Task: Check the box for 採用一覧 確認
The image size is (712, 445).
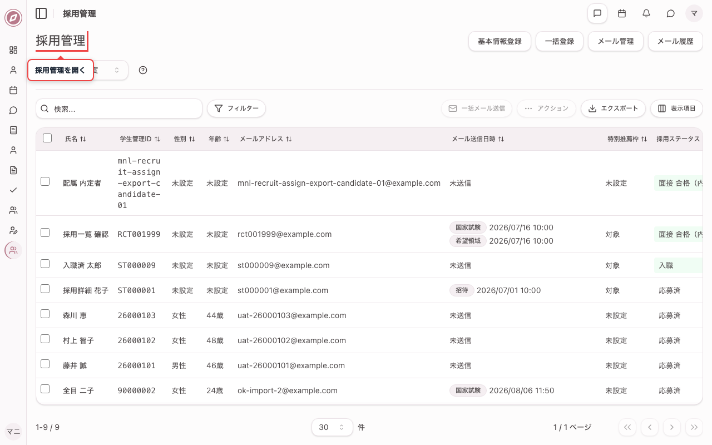Action: pos(45,233)
